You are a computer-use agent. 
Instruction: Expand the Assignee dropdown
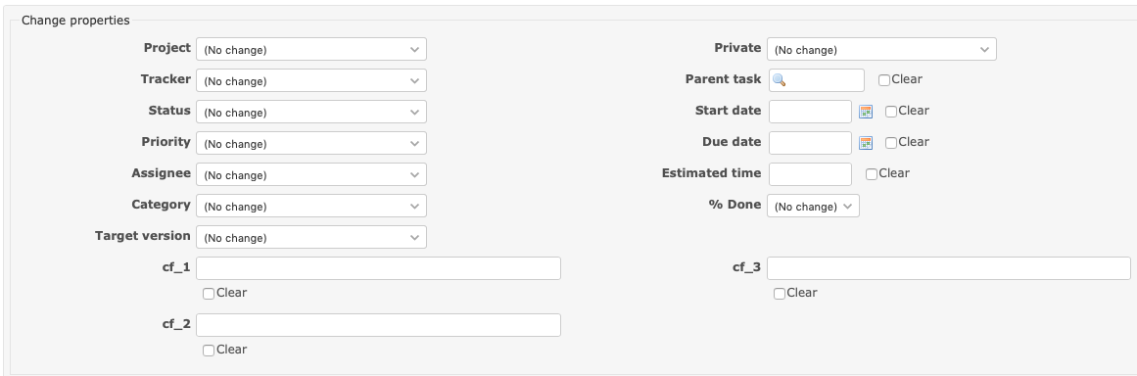tap(311, 174)
